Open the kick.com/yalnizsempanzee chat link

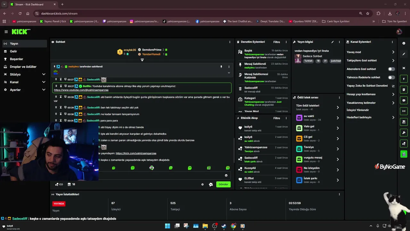136,153
